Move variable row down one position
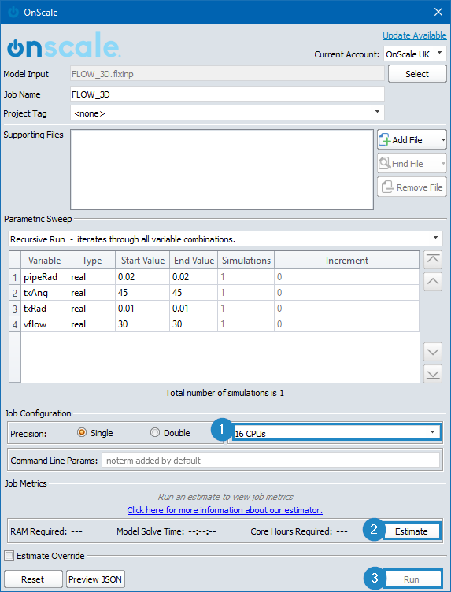 coord(433,352)
